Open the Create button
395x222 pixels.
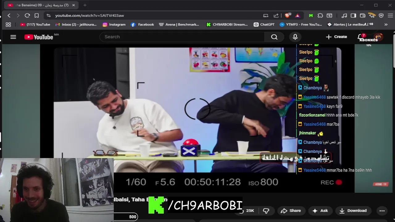click(336, 37)
